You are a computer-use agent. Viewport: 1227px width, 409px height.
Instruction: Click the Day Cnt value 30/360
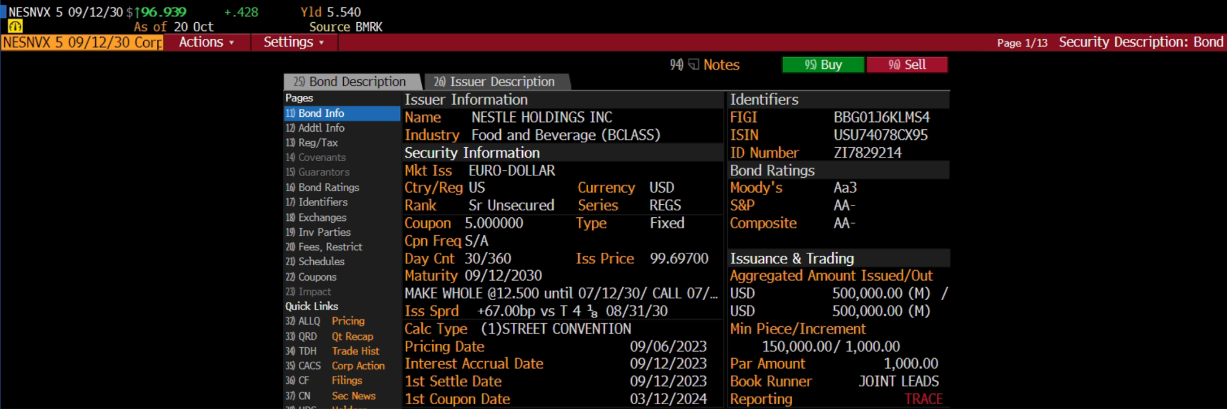tap(488, 259)
